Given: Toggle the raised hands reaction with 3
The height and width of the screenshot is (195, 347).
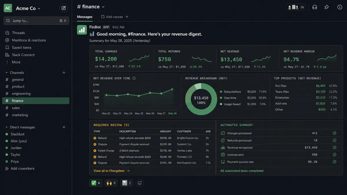Looking at the screenshot, I should click(111, 183).
